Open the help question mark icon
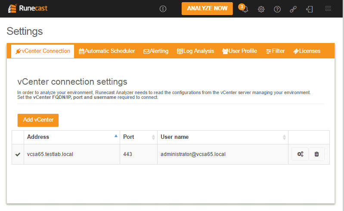The image size is (344, 211). [x=277, y=9]
